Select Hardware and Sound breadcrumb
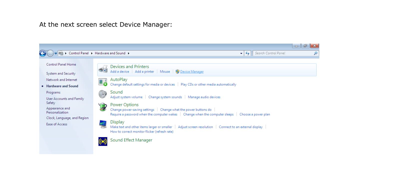413x182 pixels. 110,53
